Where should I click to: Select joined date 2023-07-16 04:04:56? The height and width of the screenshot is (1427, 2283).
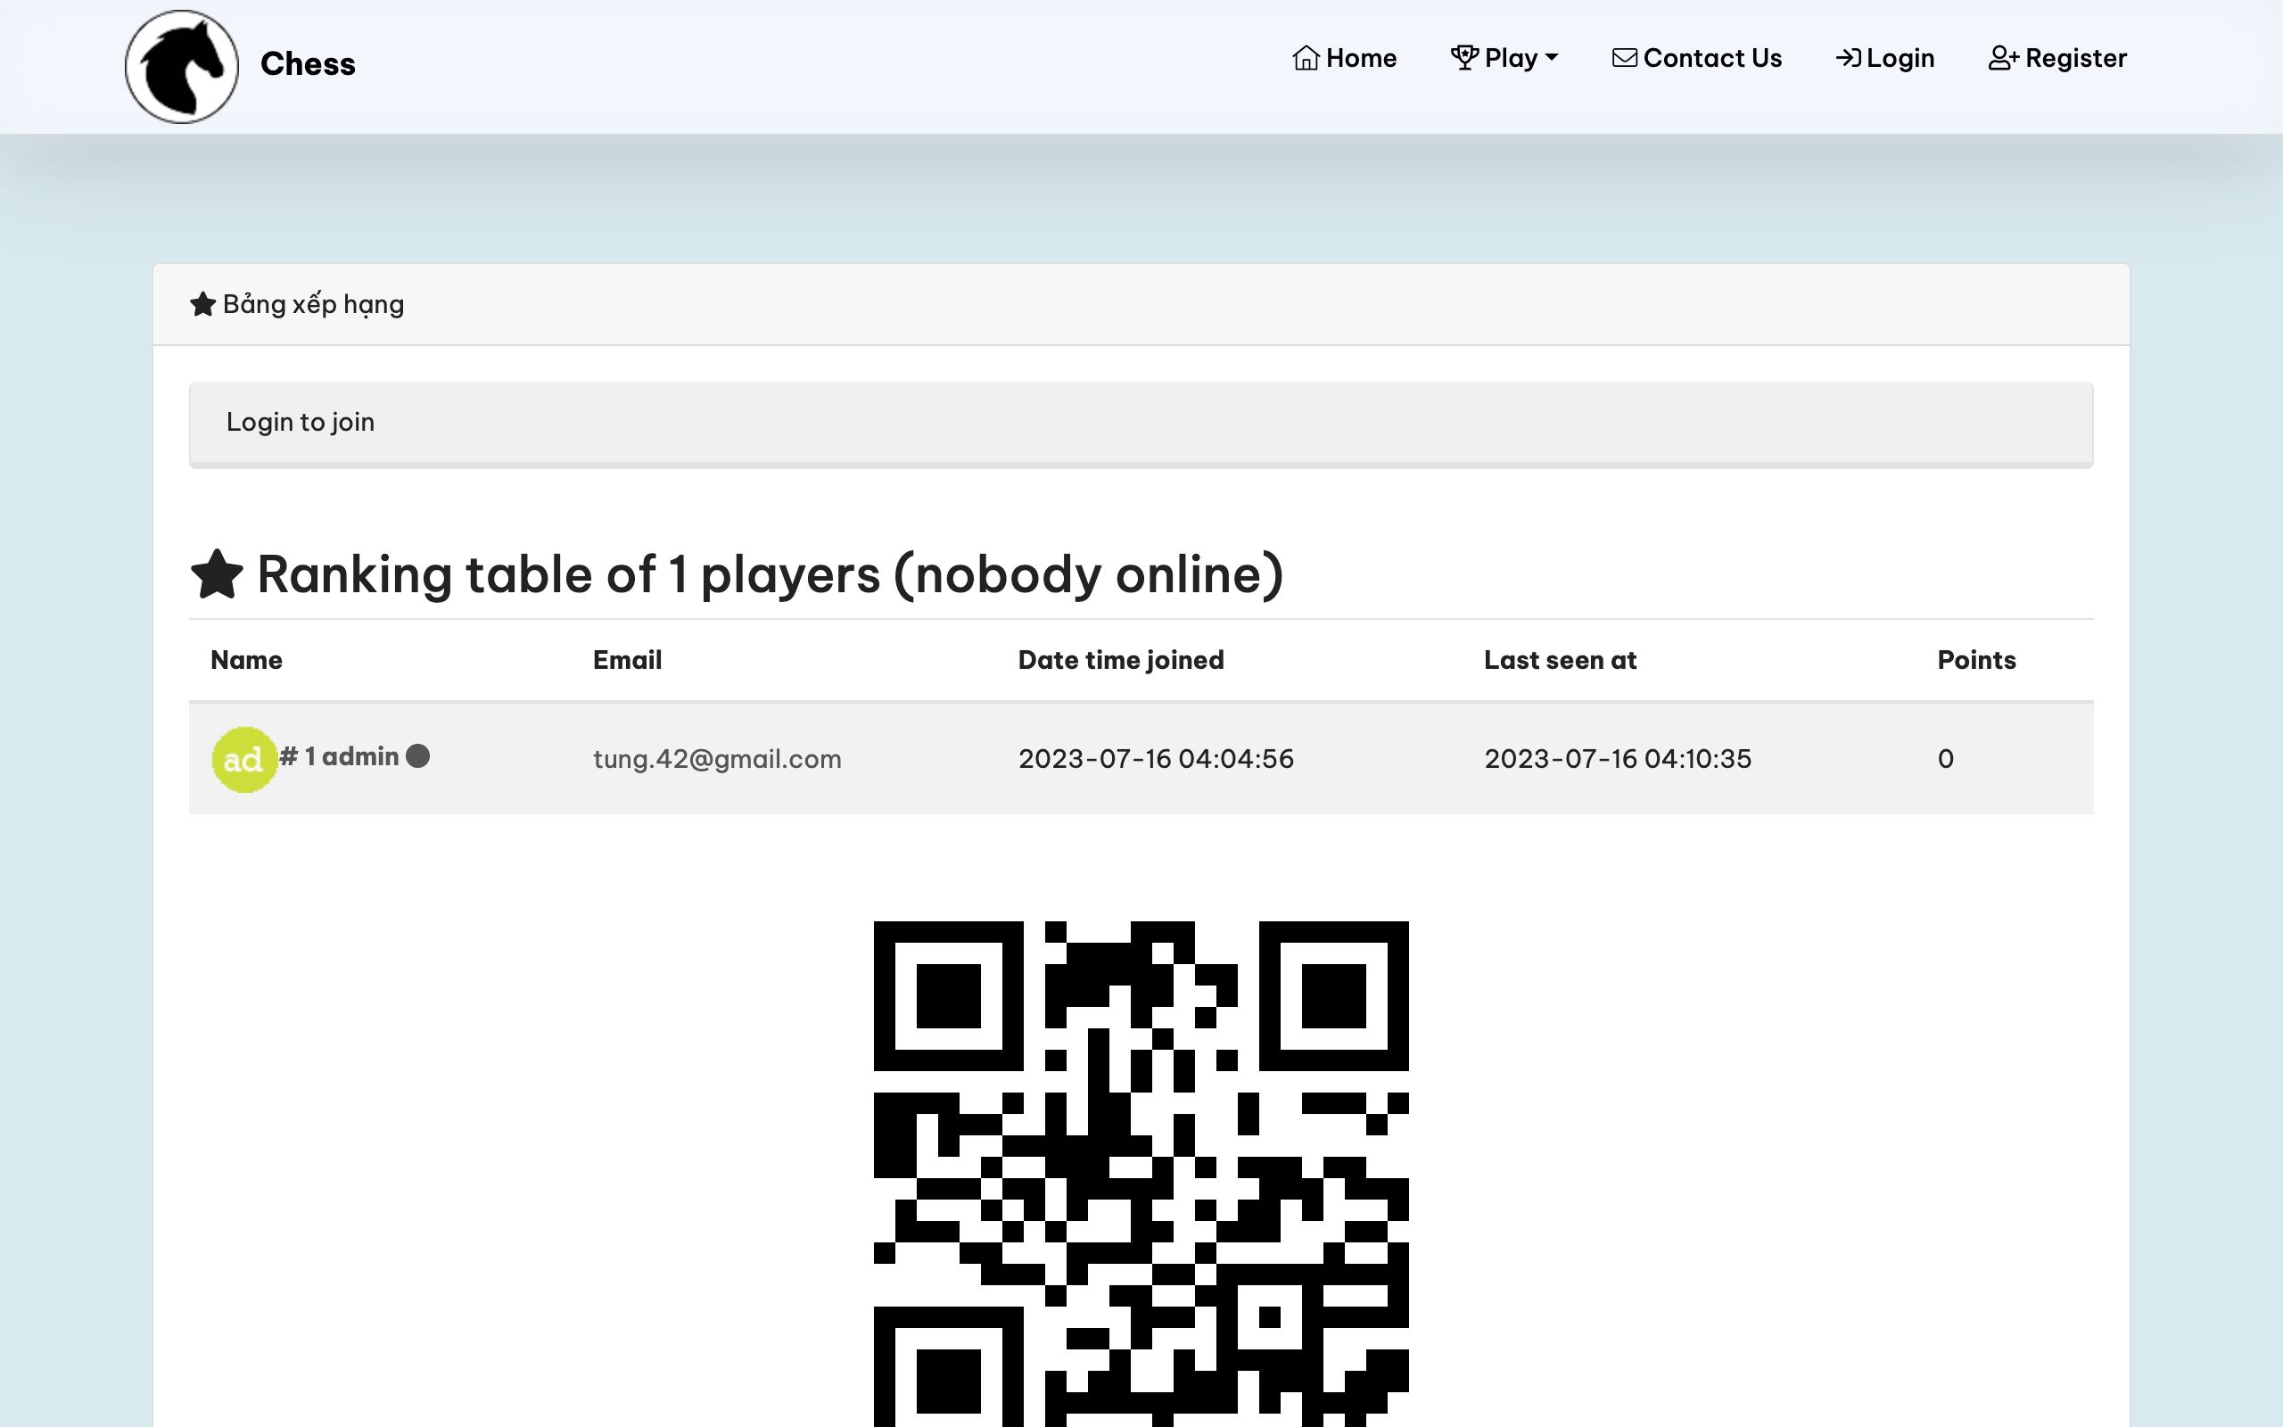tap(1156, 759)
